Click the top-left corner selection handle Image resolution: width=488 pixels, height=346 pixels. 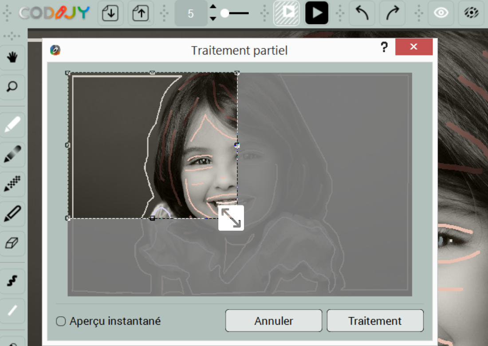coord(67,73)
